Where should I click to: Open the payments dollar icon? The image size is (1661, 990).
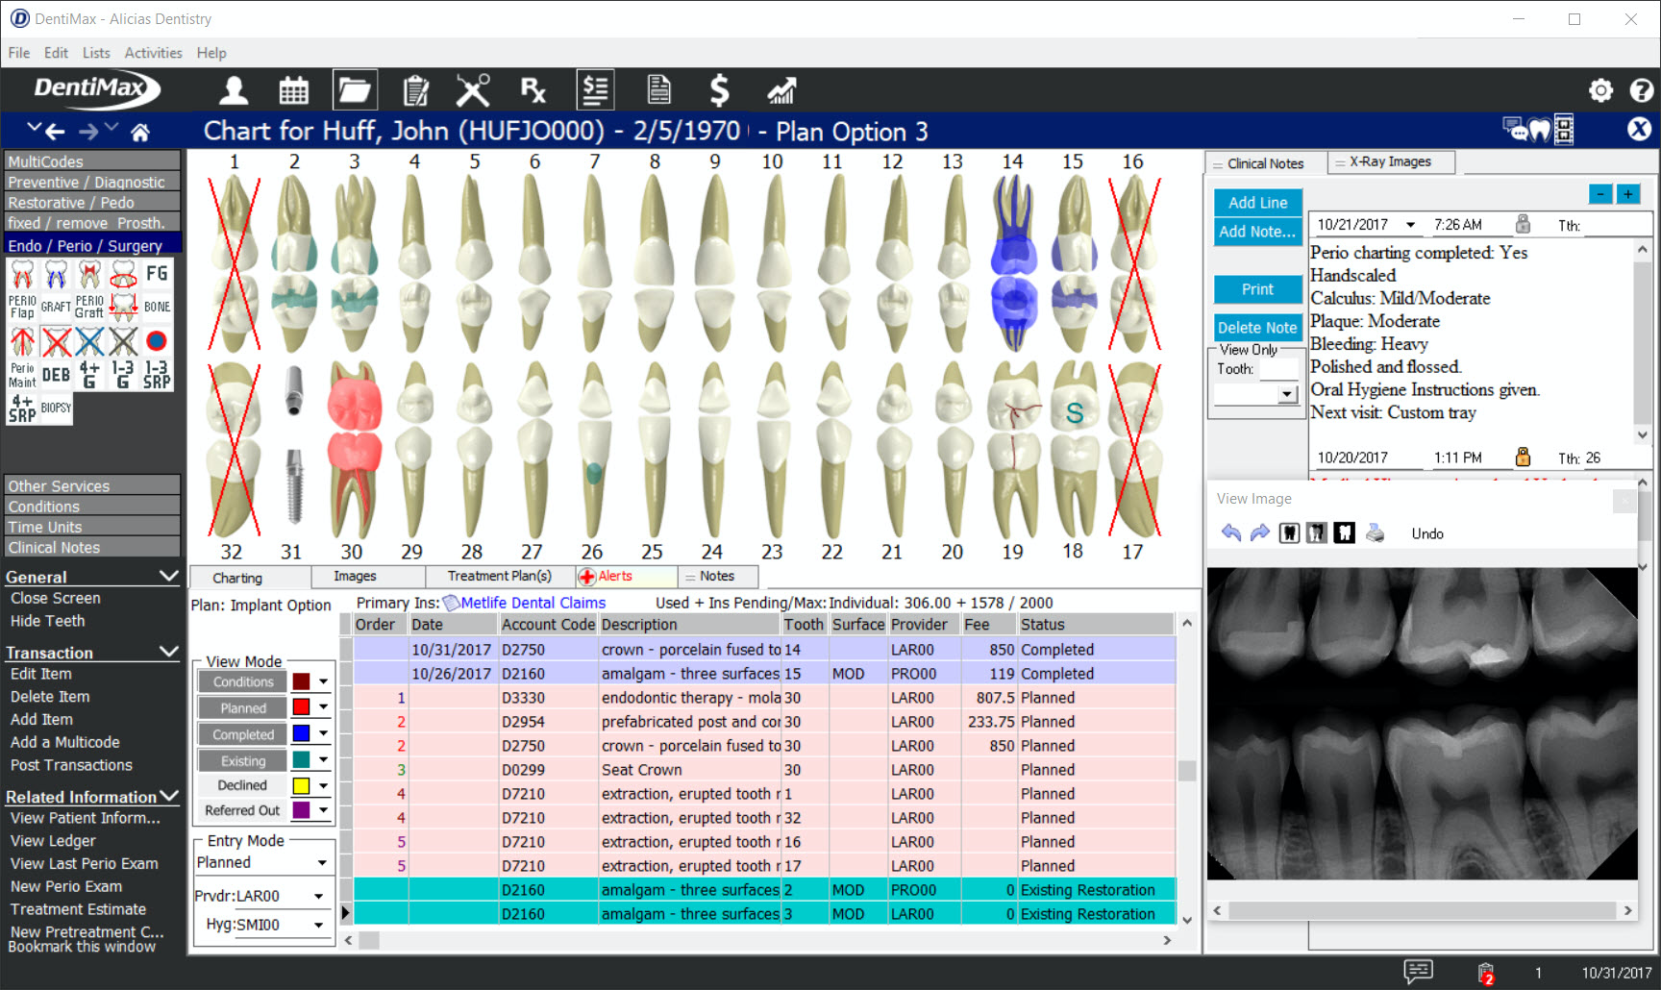[718, 89]
